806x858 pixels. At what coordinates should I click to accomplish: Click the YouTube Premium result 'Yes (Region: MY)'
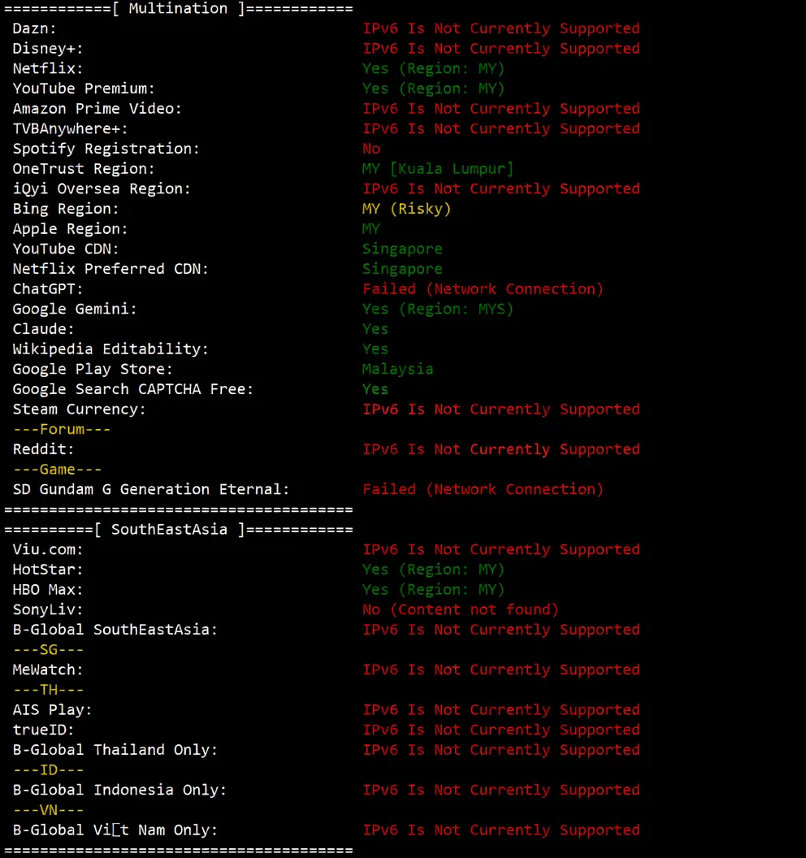point(433,89)
